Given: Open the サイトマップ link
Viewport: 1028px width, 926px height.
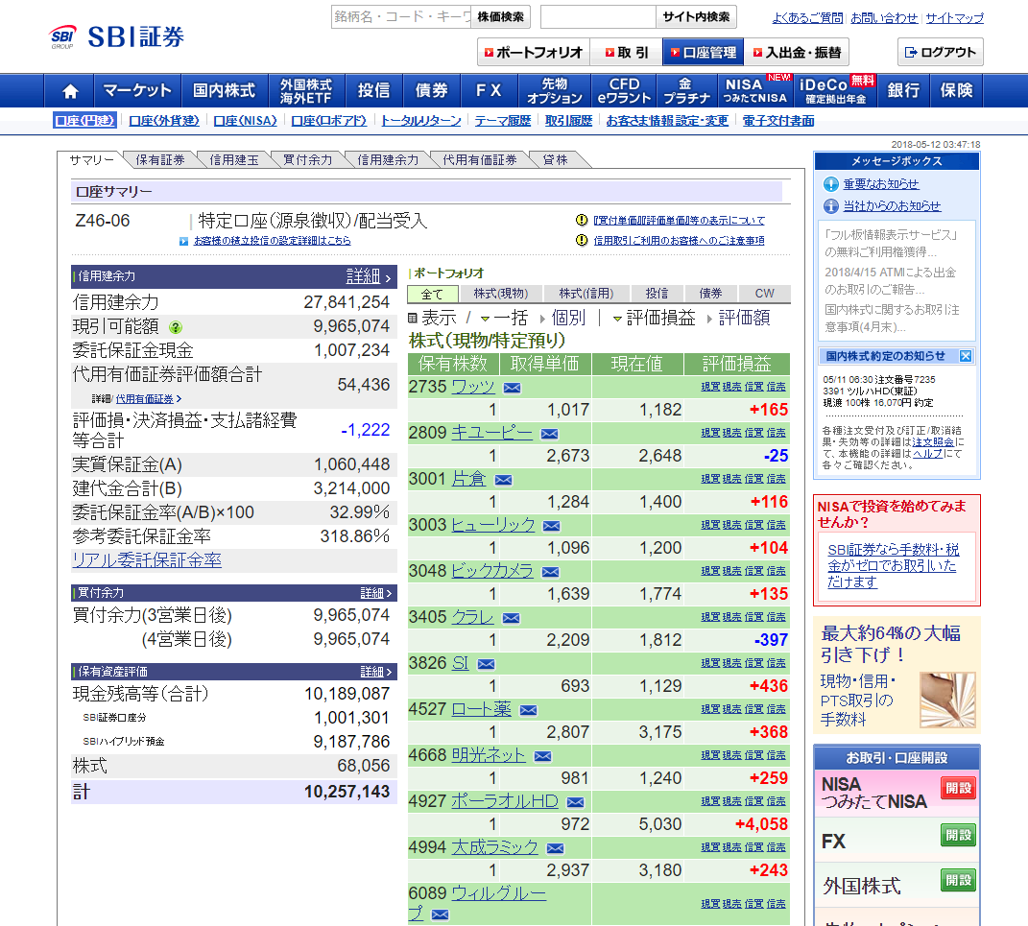Looking at the screenshot, I should [954, 18].
